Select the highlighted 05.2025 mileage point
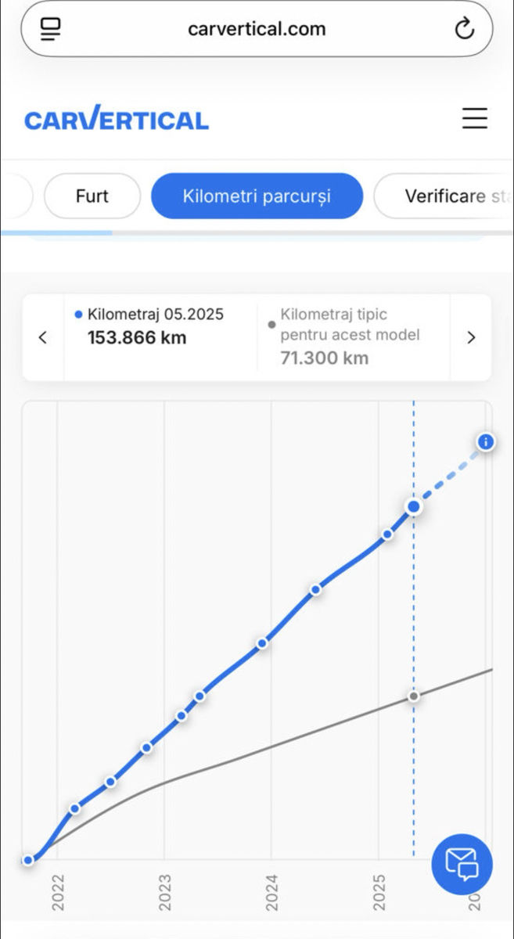This screenshot has height=939, width=514. pyautogui.click(x=414, y=507)
